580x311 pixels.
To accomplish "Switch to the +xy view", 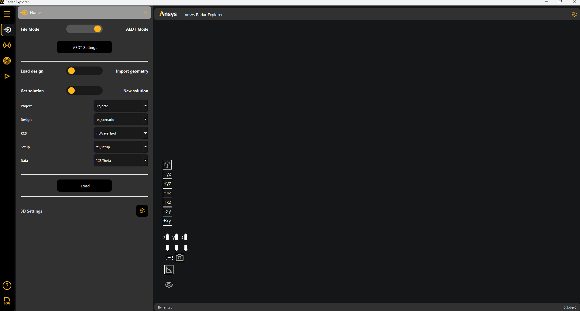I will pyautogui.click(x=167, y=221).
